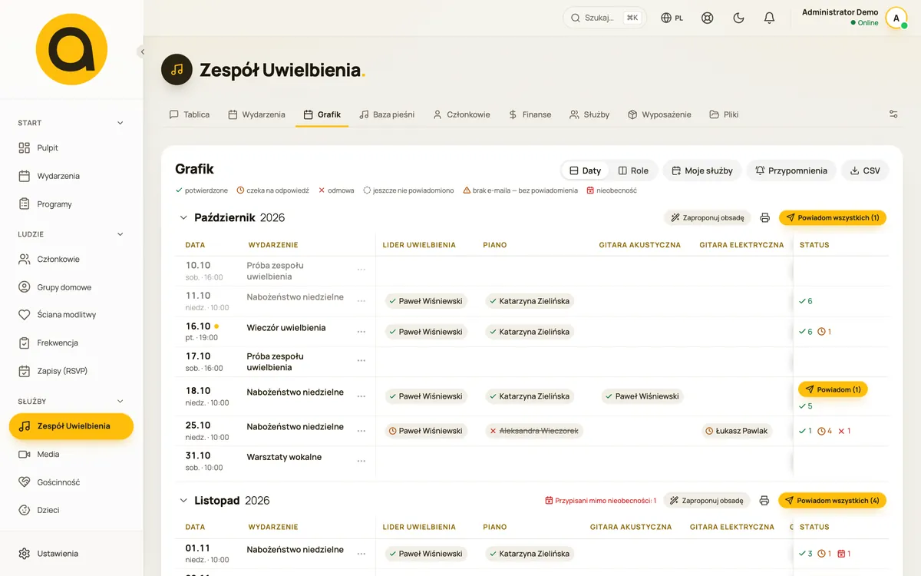Collapse the LUDZIE sidebar section
This screenshot has width=921, height=576.
120,234
